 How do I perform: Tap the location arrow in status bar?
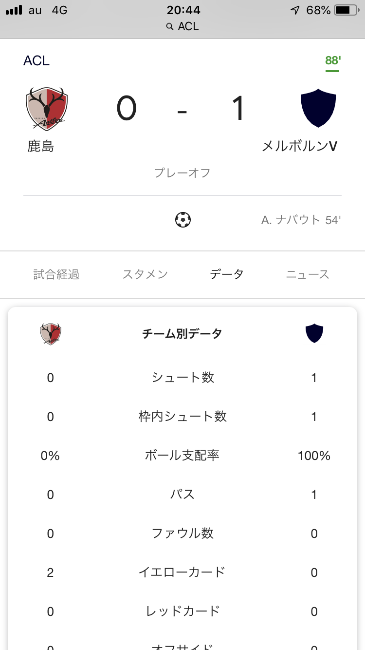click(295, 10)
